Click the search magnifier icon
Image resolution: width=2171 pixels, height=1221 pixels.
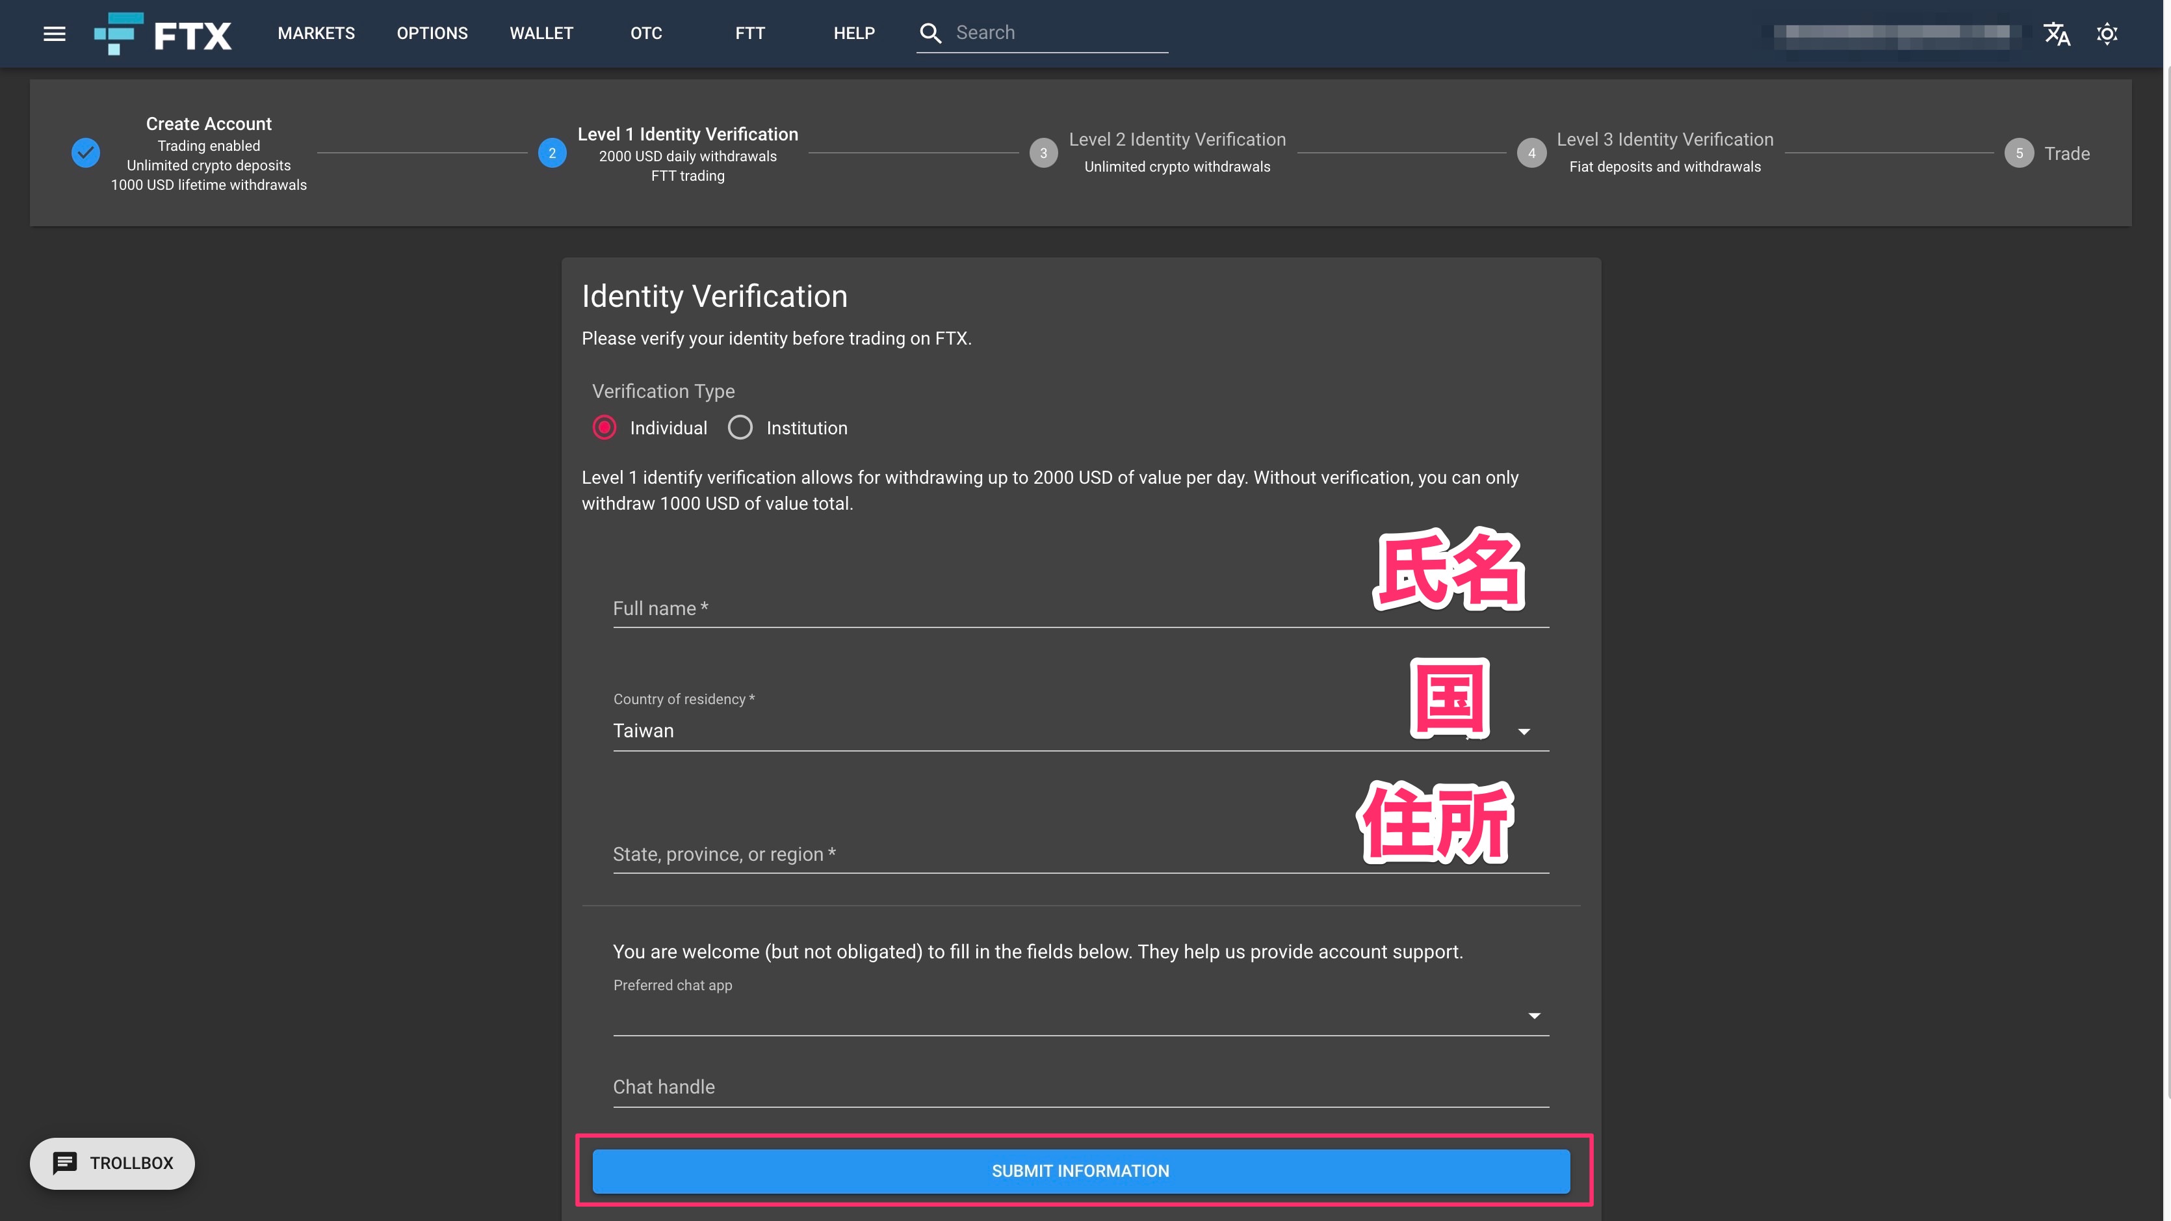coord(930,33)
